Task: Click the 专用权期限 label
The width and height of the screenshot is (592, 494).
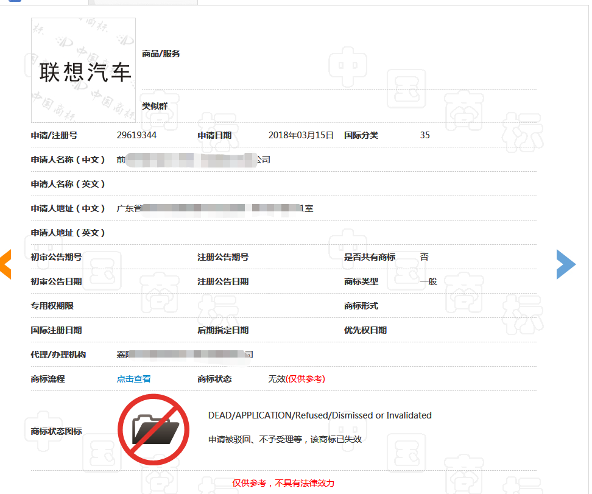Action: [x=52, y=306]
